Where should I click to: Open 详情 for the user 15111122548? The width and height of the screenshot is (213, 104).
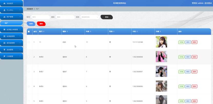(x=181, y=42)
